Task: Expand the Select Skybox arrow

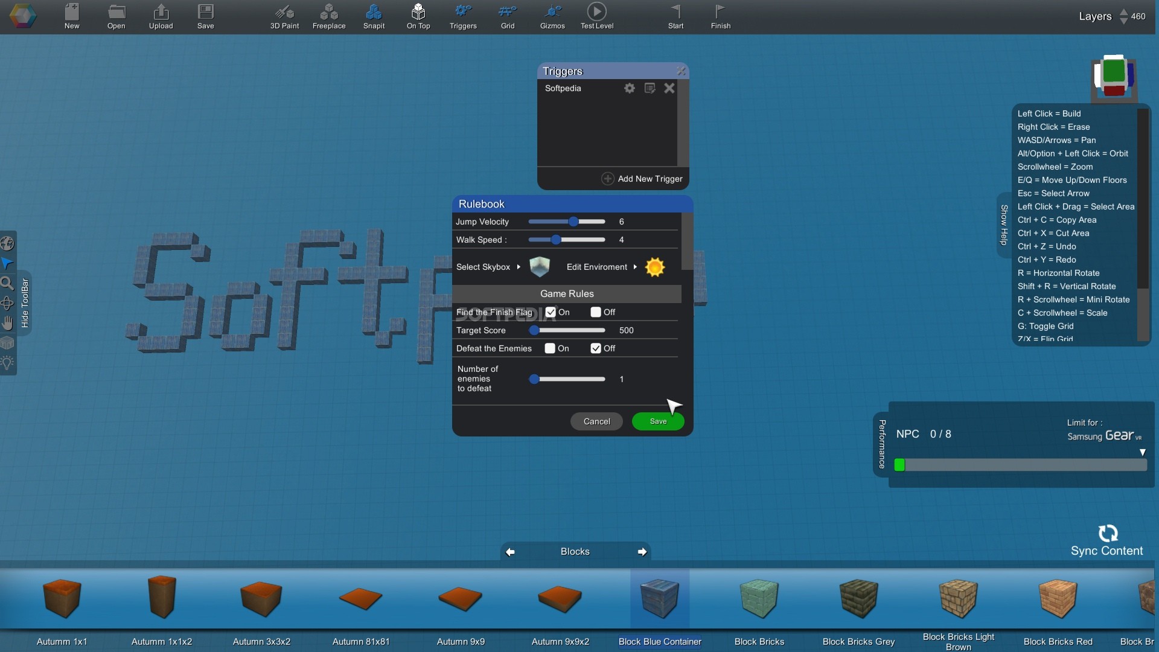Action: tap(519, 267)
